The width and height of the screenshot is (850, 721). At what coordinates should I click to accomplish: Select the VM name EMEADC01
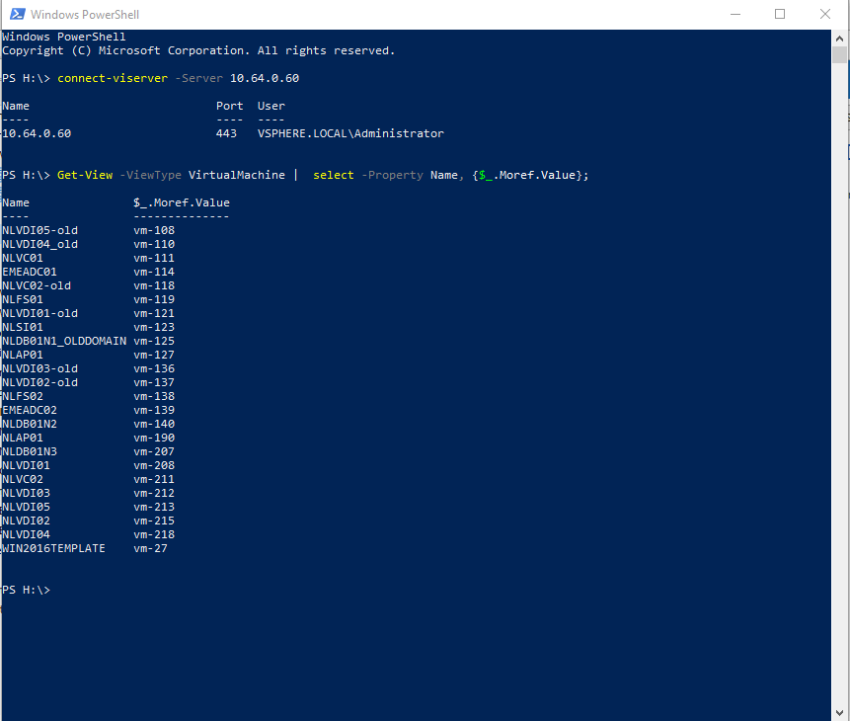[x=29, y=271]
